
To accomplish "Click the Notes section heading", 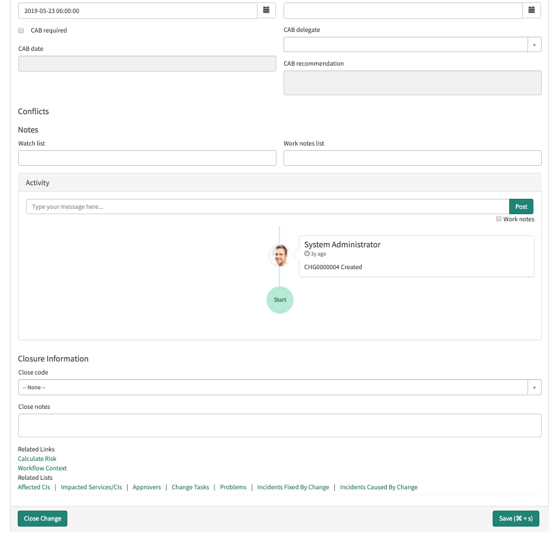I will [x=28, y=130].
